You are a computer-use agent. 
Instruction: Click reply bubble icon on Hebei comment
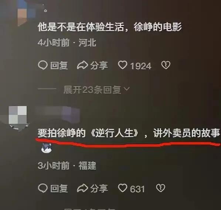[42, 66]
